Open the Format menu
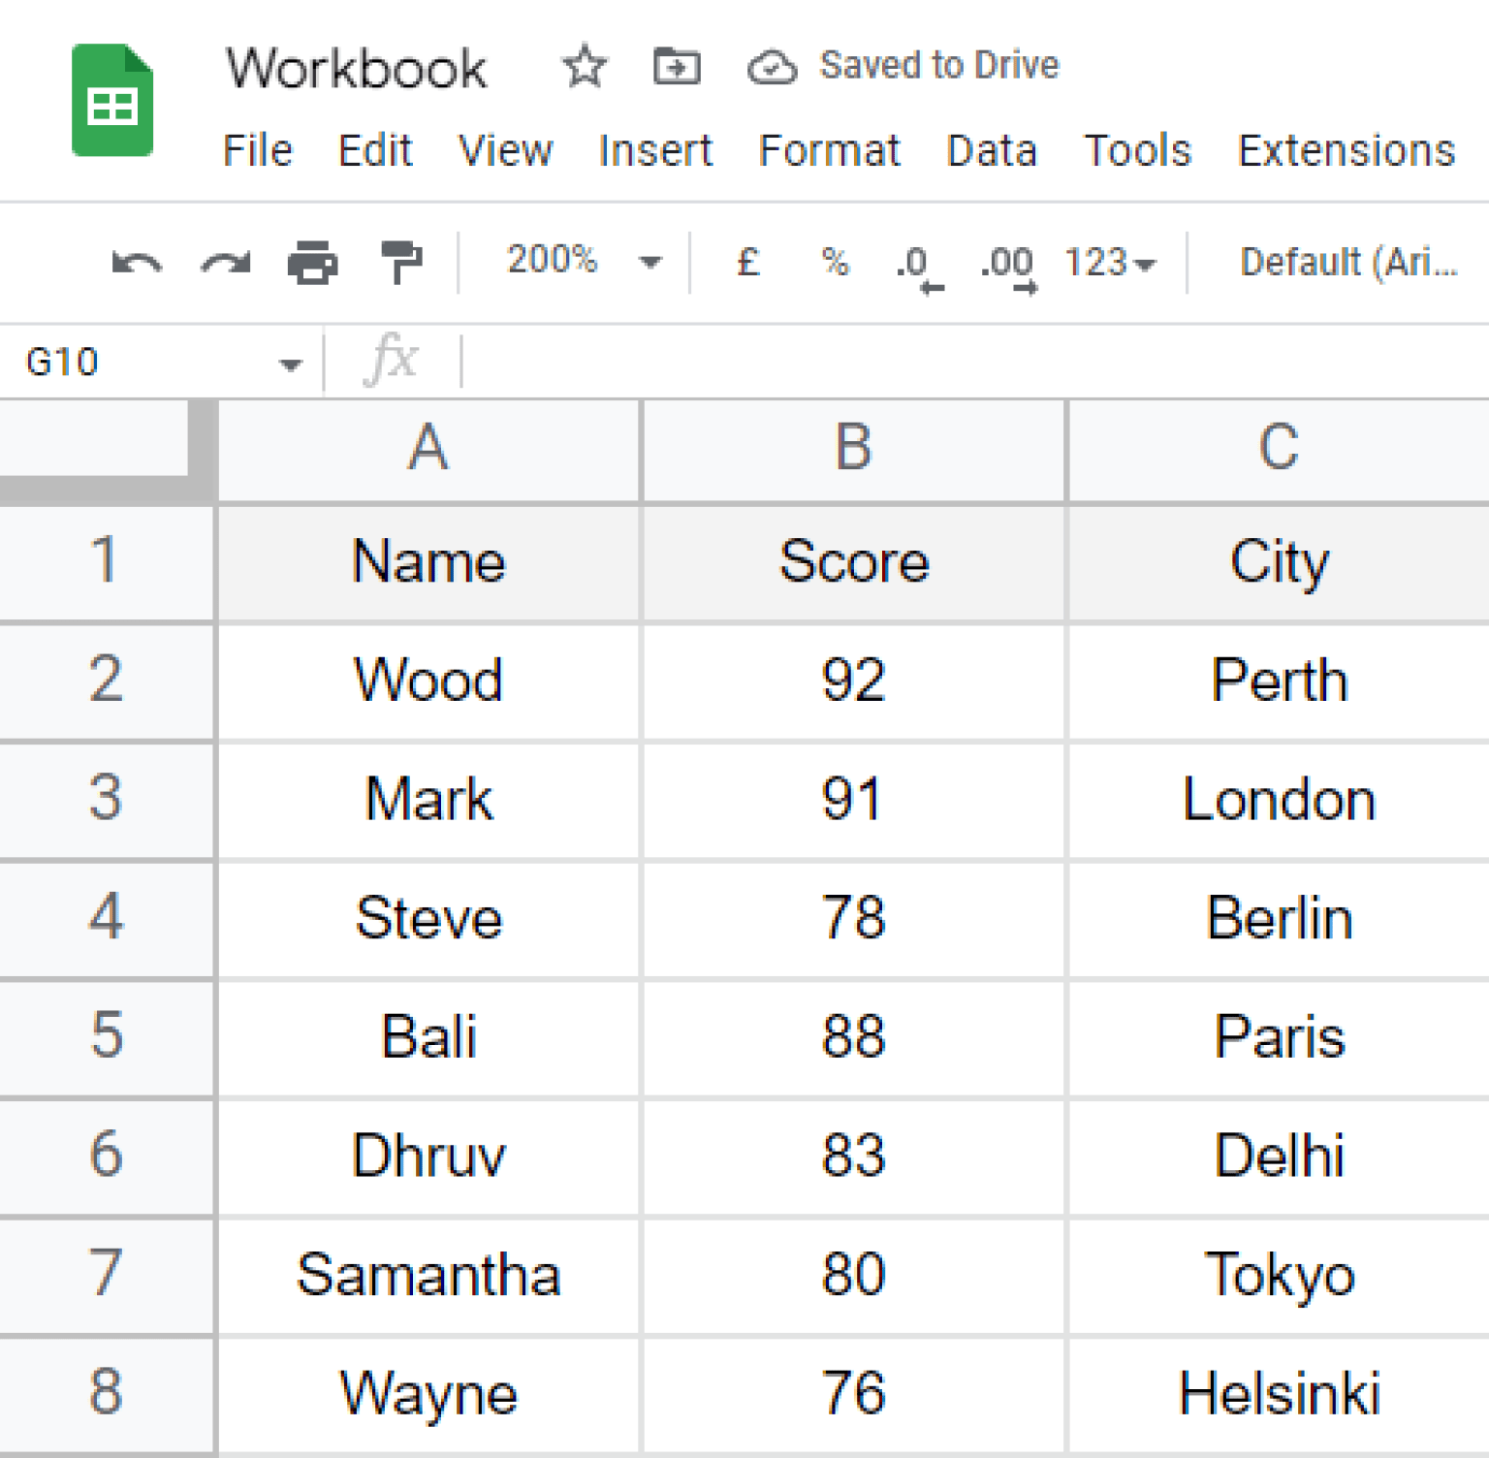Viewport: 1489px width, 1458px height. click(829, 151)
